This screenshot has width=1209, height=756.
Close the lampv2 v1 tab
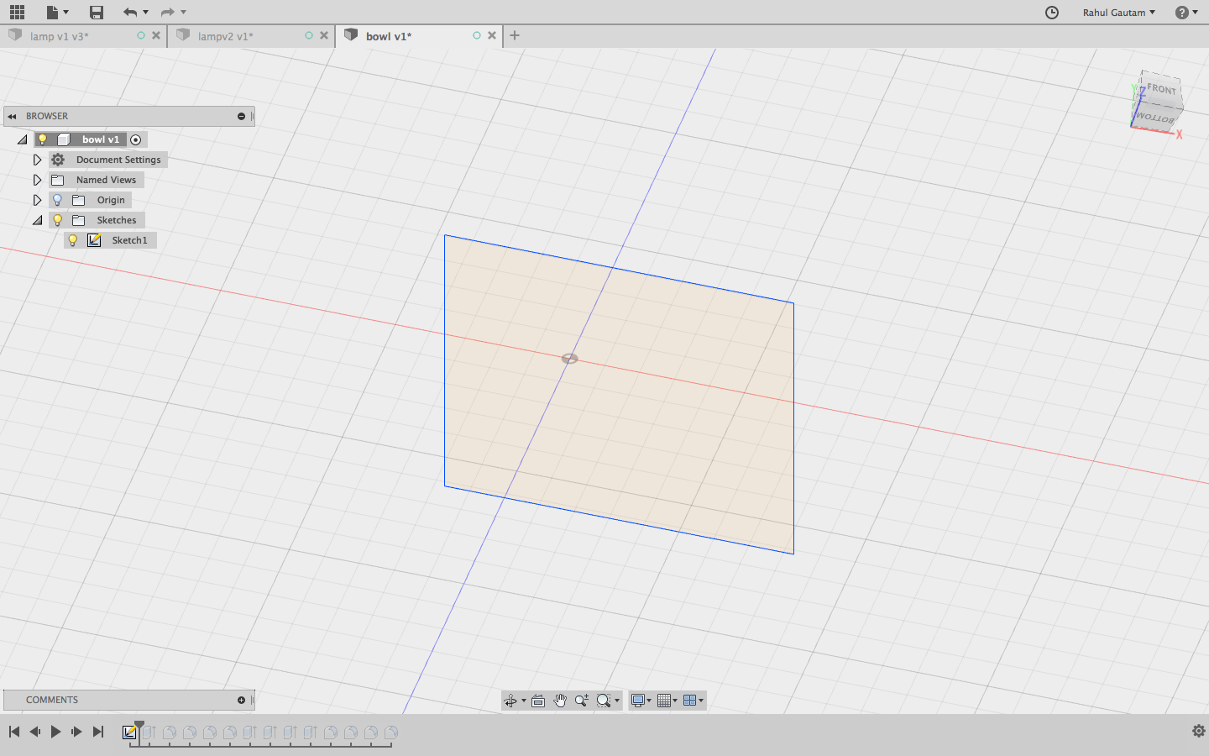pyautogui.click(x=324, y=35)
